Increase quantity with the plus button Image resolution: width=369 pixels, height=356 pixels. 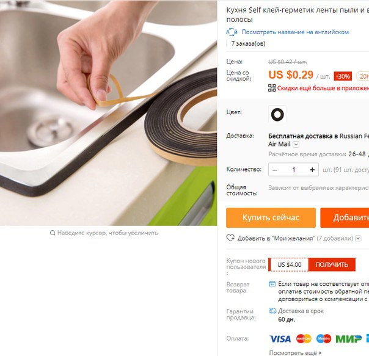coord(312,170)
